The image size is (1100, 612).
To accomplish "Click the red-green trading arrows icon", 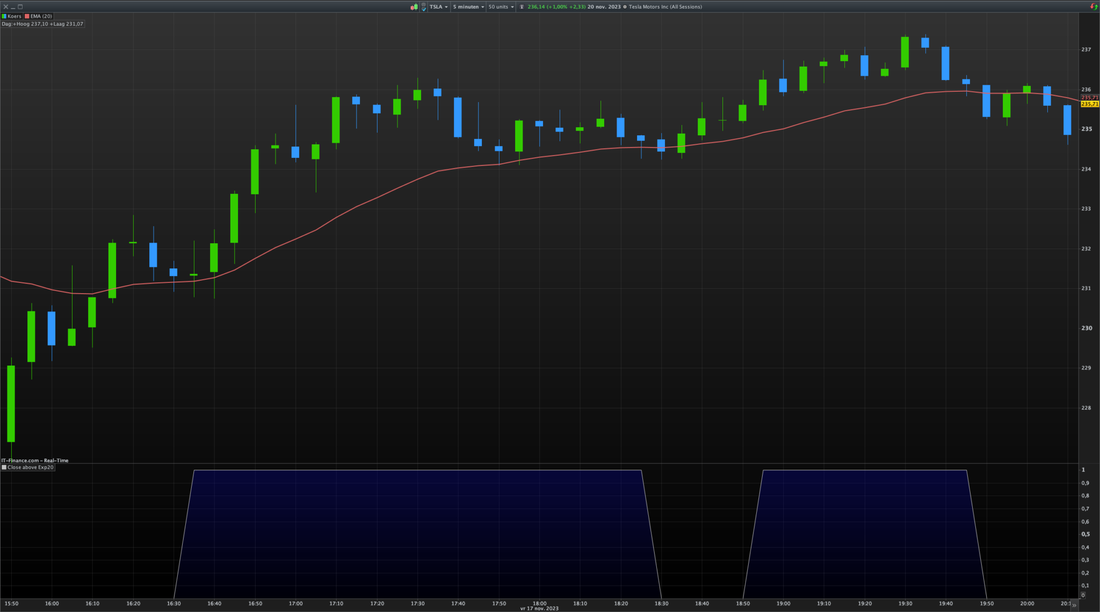I will (1094, 7).
